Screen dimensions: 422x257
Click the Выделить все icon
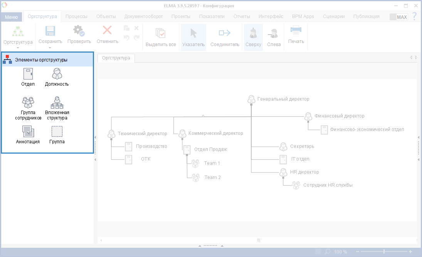[161, 33]
